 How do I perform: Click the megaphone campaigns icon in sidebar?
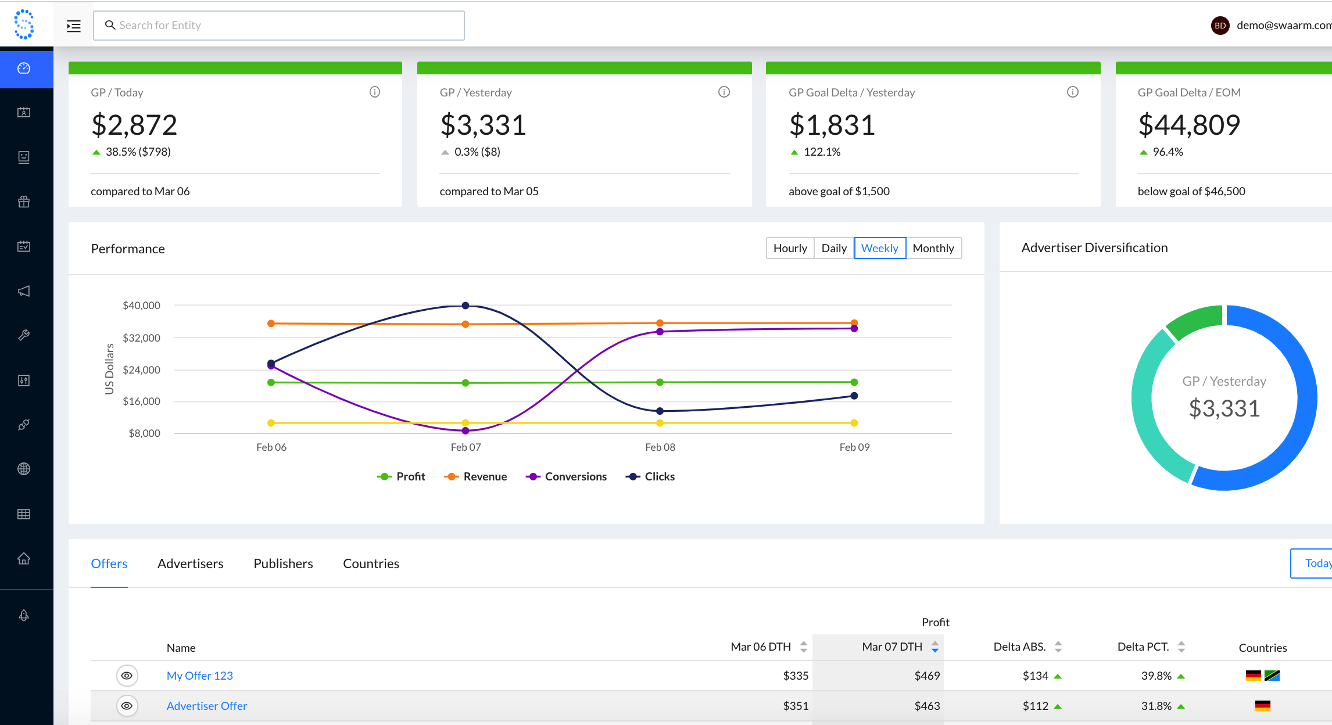[x=24, y=292]
